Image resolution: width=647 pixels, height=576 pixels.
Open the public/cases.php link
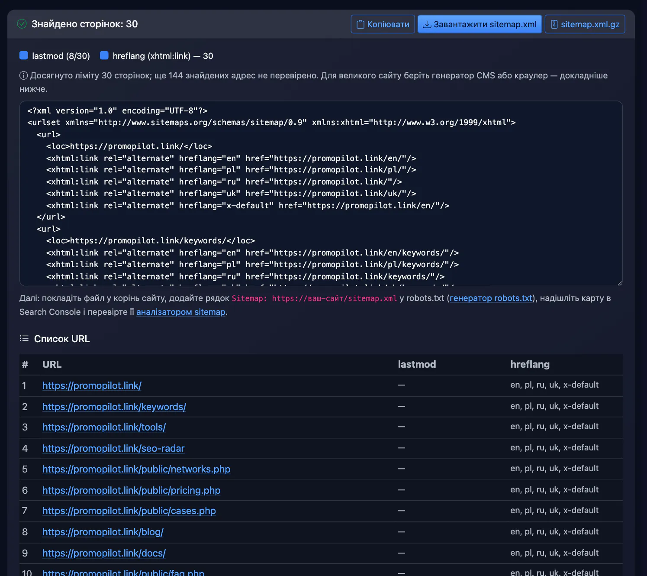(129, 511)
